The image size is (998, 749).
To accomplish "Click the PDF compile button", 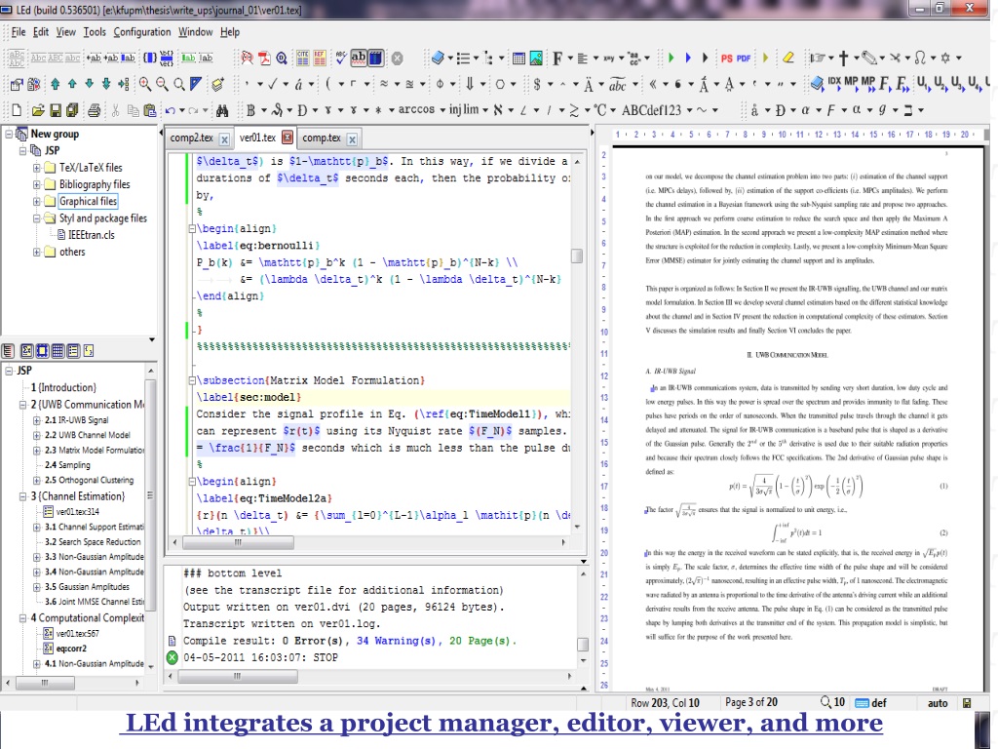I will [744, 59].
